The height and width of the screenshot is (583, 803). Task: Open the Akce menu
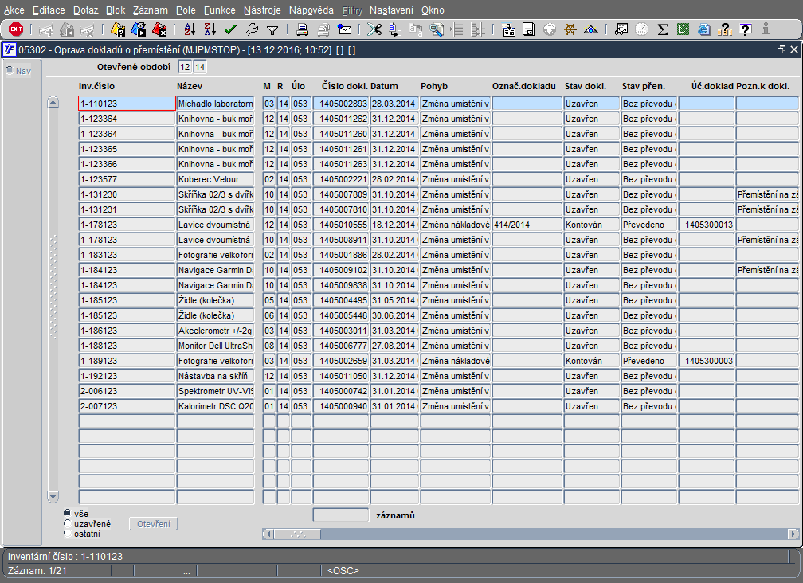14,10
